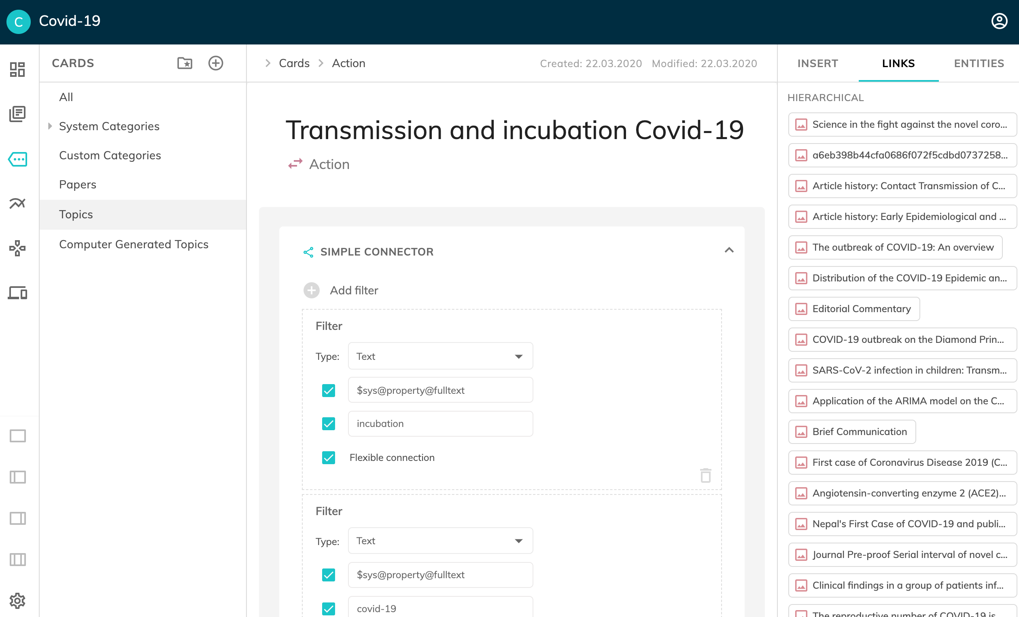This screenshot has width=1019, height=617.
Task: Click the devices sidebar icon
Action: coord(17,293)
